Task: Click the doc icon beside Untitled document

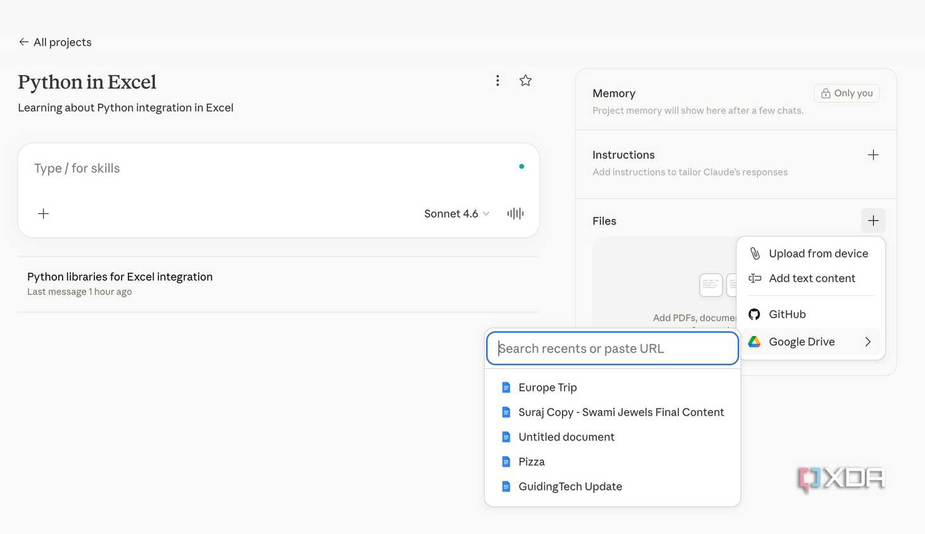Action: pos(506,437)
